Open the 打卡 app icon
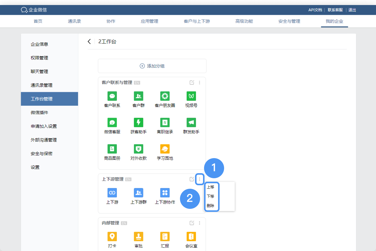This screenshot has height=251, width=376. coord(112,236)
